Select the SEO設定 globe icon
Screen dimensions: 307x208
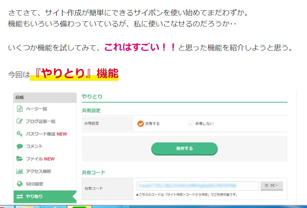coord(20,184)
